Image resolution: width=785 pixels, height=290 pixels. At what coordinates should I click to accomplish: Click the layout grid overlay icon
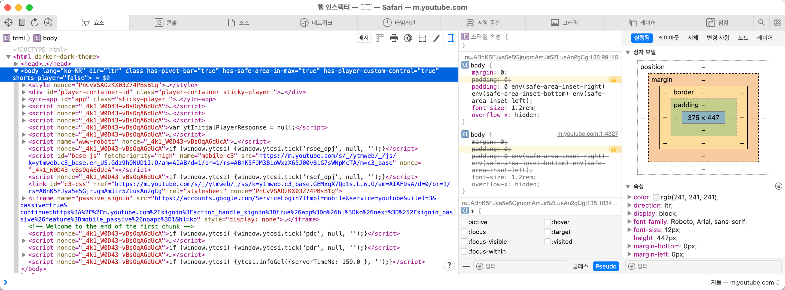(x=422, y=38)
